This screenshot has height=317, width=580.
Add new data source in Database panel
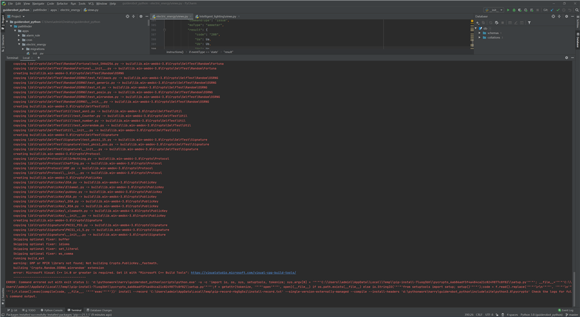coord(477,23)
